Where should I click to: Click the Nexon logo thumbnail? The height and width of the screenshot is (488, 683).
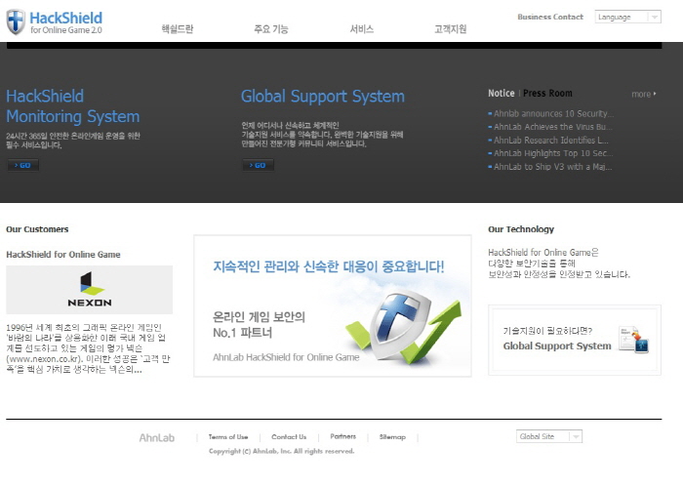[90, 290]
